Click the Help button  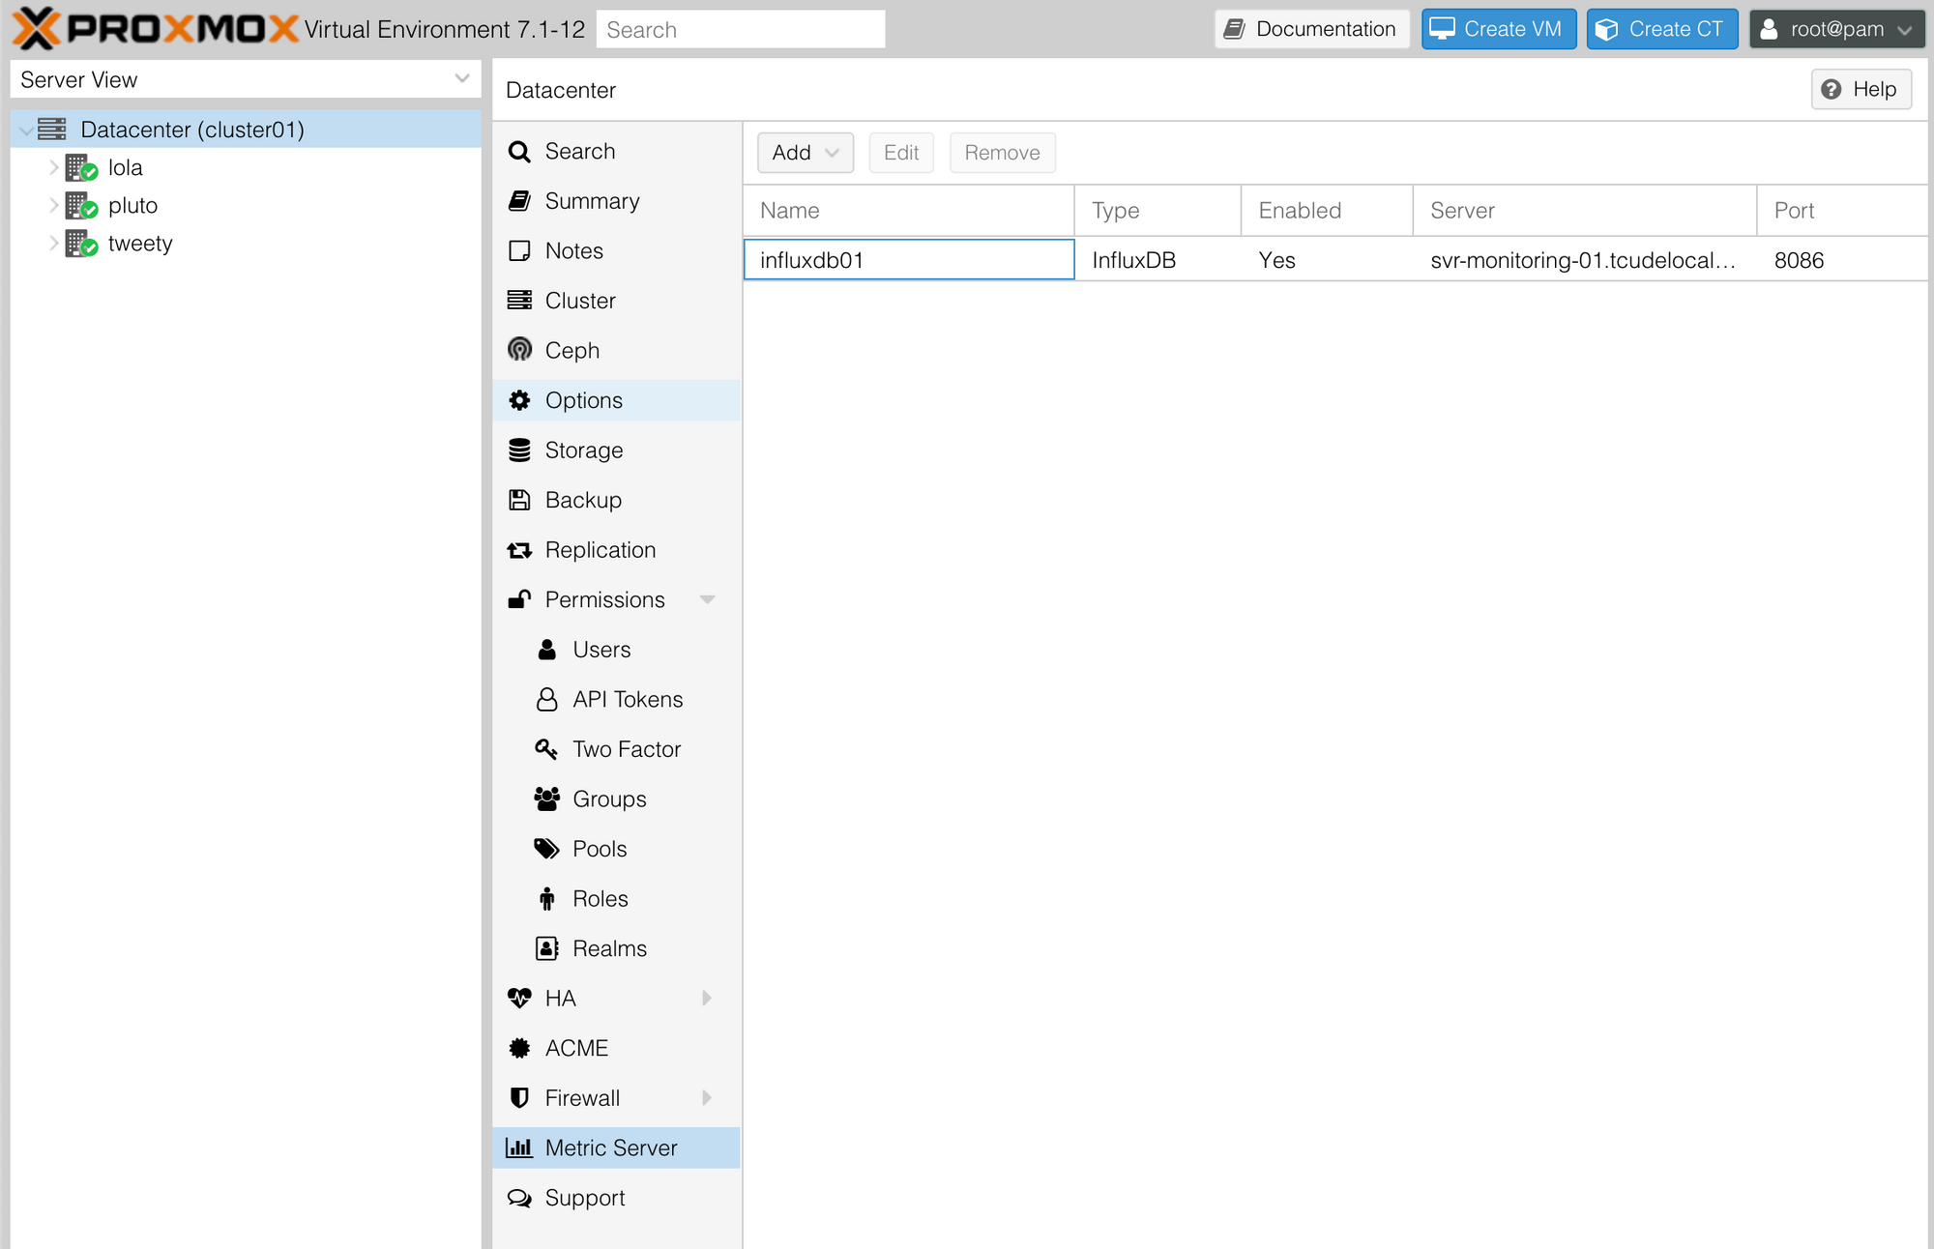tap(1861, 89)
